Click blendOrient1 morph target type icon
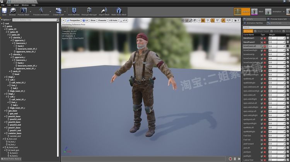The width and height of the screenshot is (290, 162). [x=262, y=38]
